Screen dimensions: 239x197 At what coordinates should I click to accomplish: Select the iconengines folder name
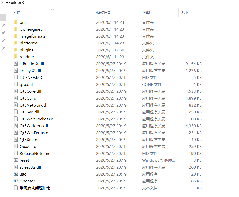[31, 29]
